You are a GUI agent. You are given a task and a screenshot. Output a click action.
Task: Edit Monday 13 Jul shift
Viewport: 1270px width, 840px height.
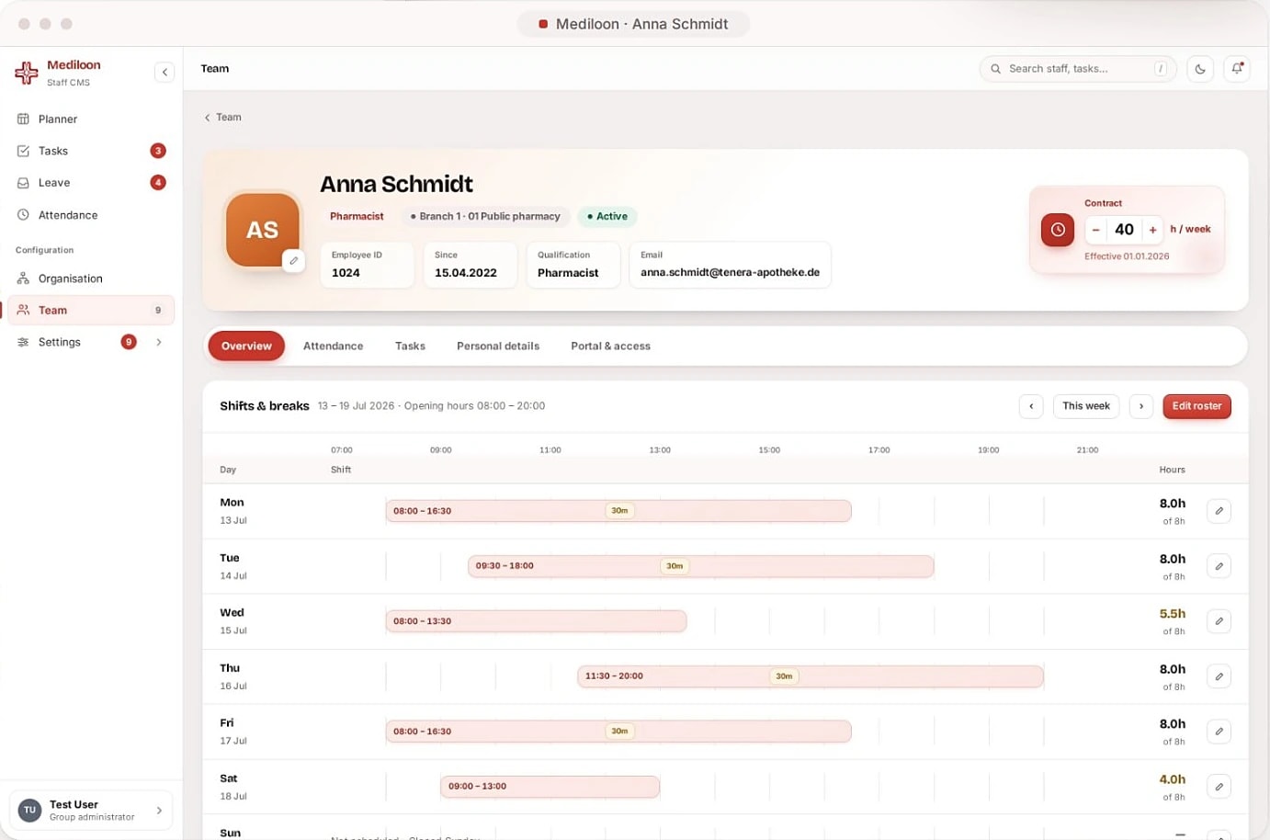coord(1219,511)
